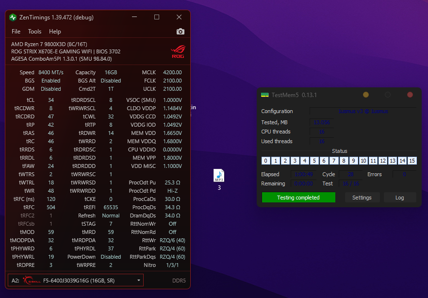Click the dropdown arrow of module selector

pos(139,280)
